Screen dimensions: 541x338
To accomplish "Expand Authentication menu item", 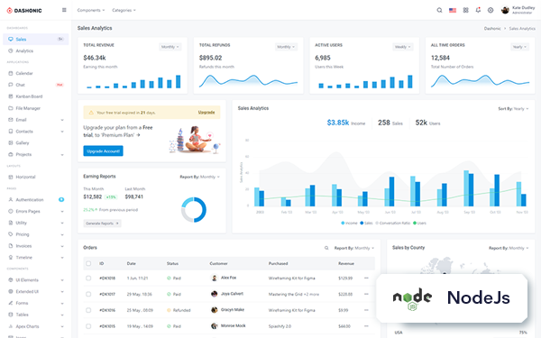I will point(35,199).
